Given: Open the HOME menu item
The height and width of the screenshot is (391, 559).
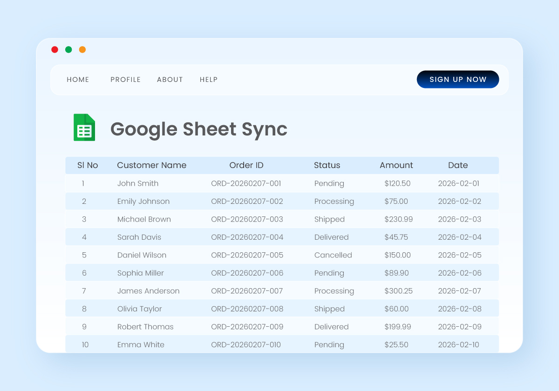Looking at the screenshot, I should click(x=78, y=80).
